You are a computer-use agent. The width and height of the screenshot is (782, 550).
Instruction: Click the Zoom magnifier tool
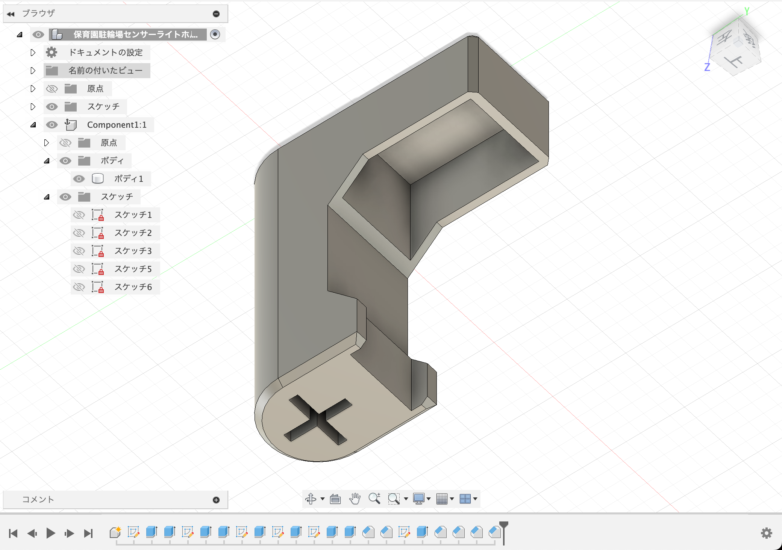[x=374, y=499]
